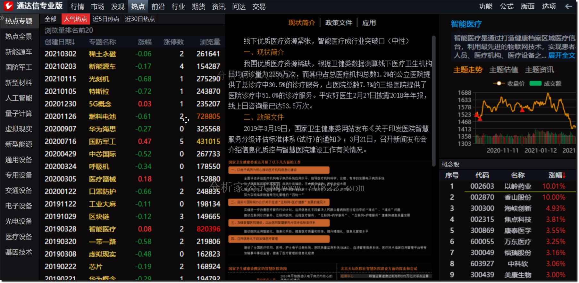This screenshot has width=579, height=283.
Task: Select the 光刻机 topic row
Action: click(x=132, y=79)
